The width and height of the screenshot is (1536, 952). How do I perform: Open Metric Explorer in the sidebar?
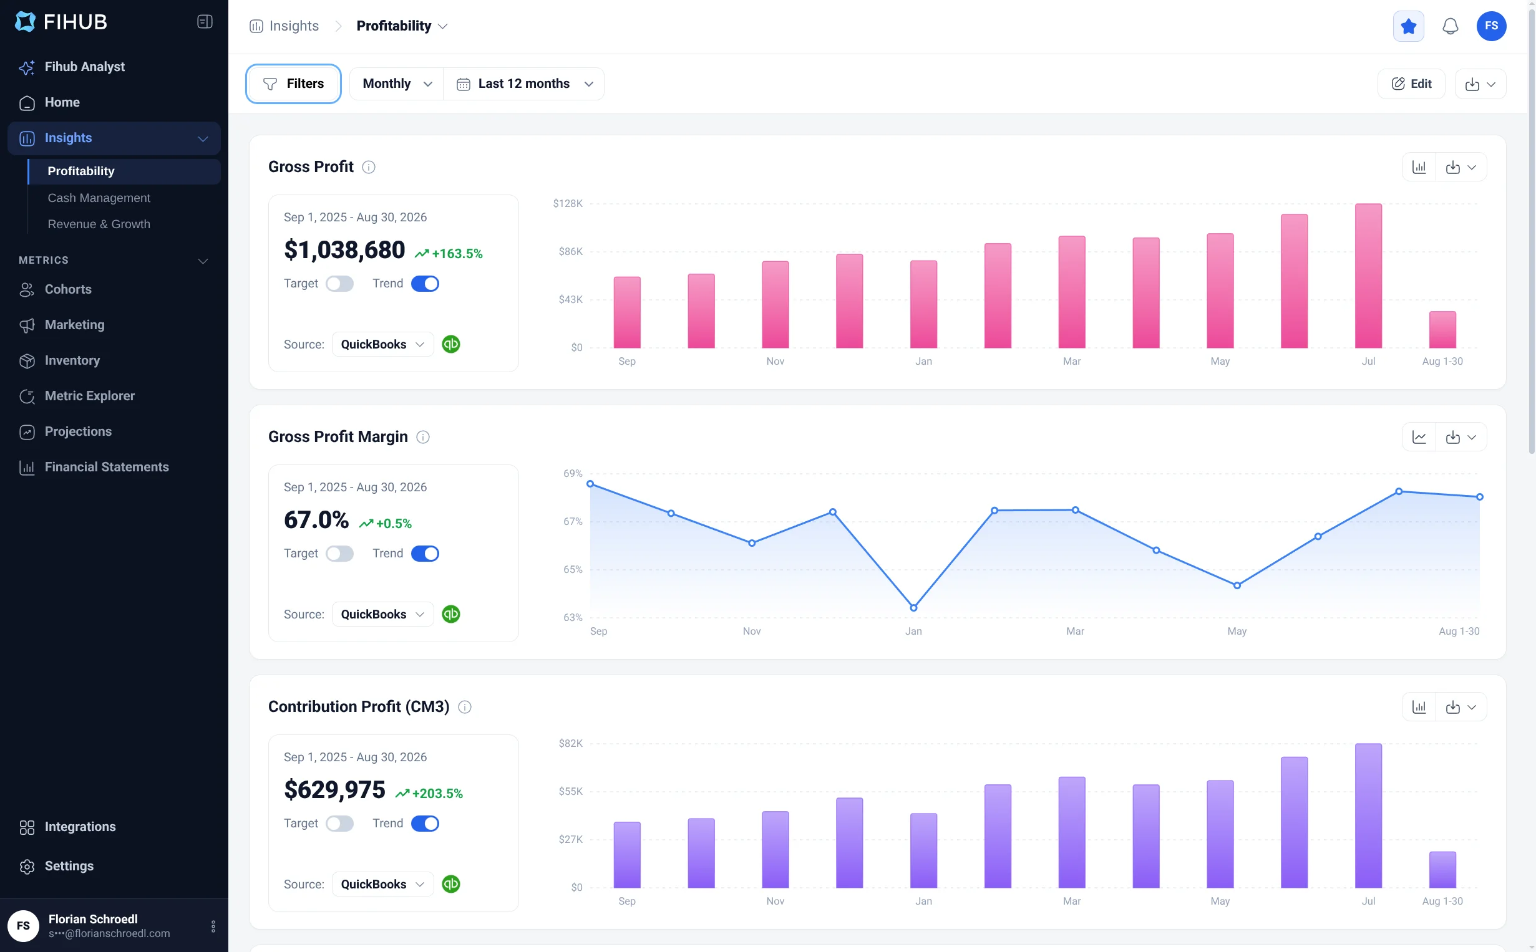(89, 396)
